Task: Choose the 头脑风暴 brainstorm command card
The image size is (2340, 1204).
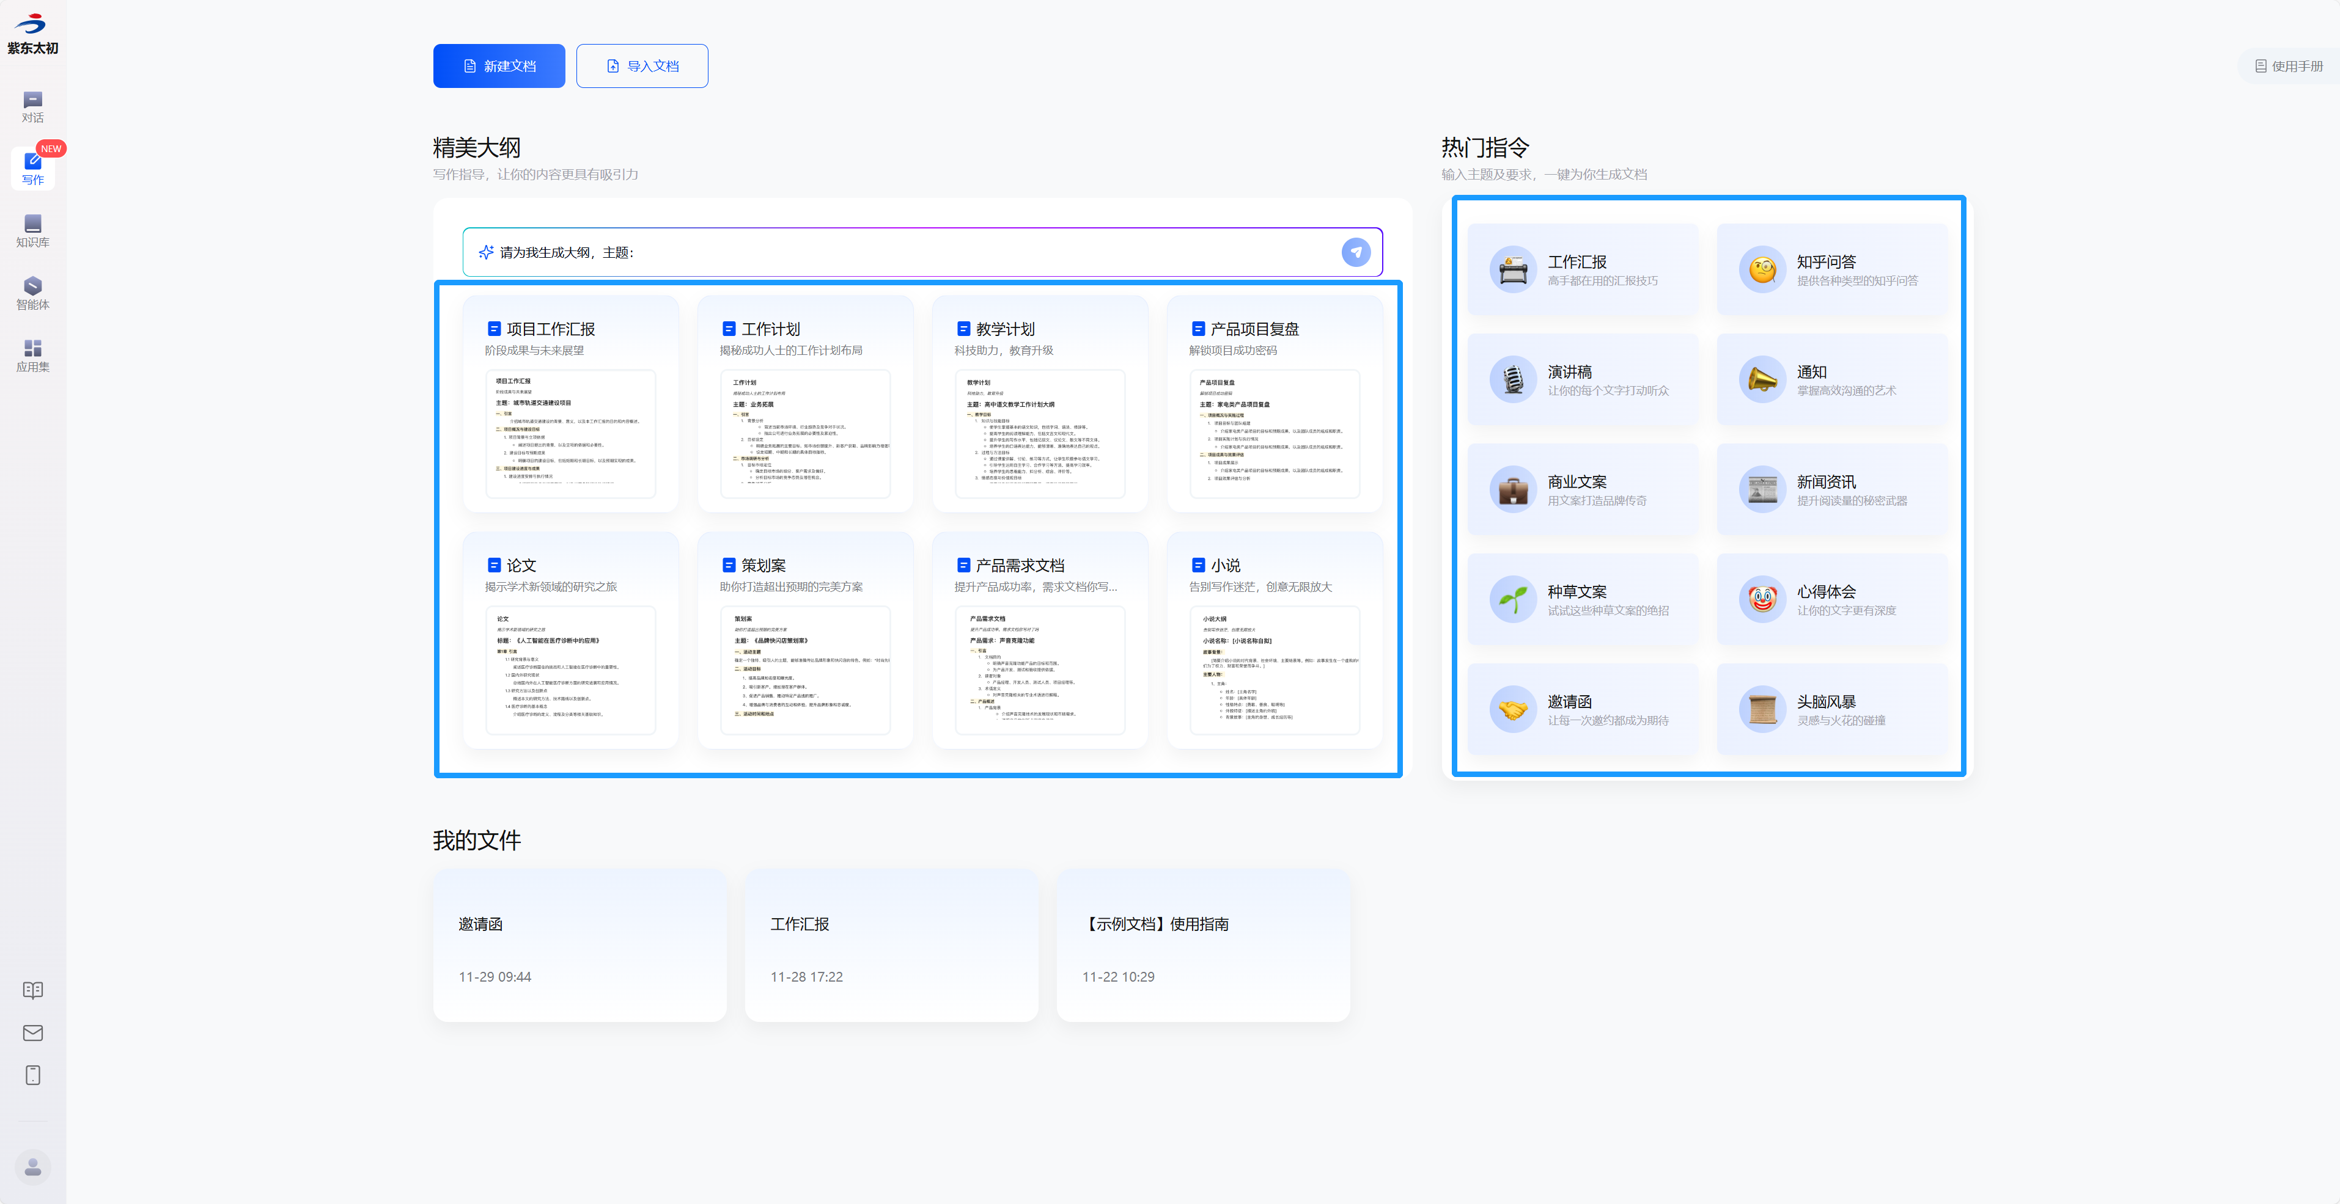Action: tap(1831, 709)
